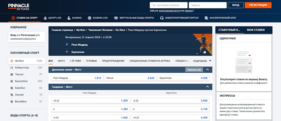
Task: Go to Чемпионат Испании – Ла Лига breadcrumb
Action: tap(107, 30)
